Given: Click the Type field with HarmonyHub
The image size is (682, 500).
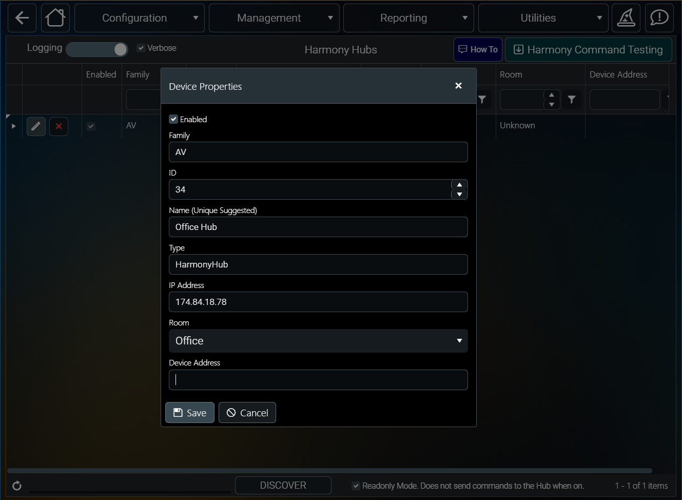Looking at the screenshot, I should (x=318, y=264).
